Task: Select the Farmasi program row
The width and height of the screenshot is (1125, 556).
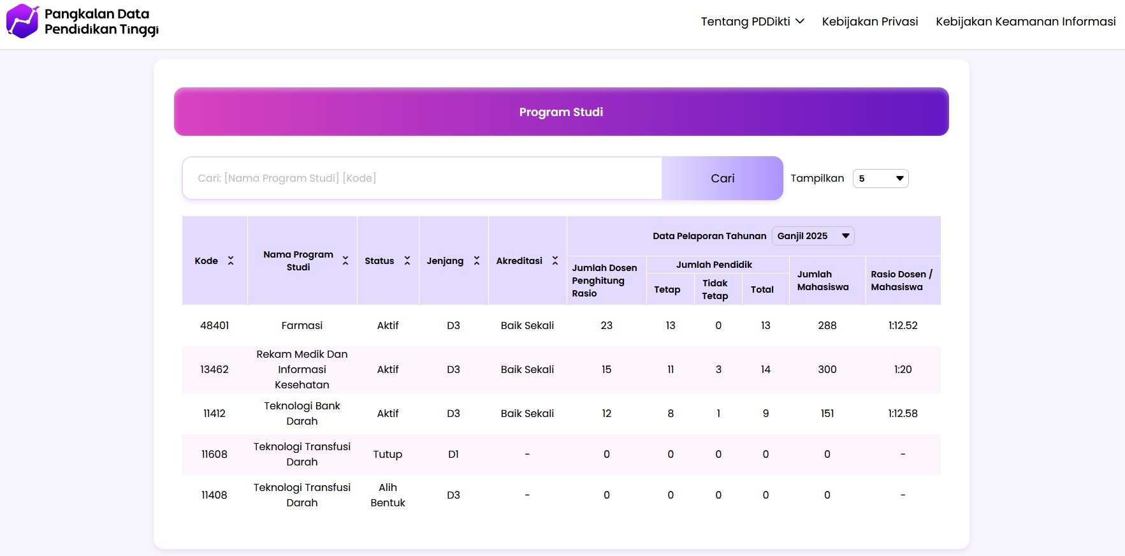Action: 301,326
